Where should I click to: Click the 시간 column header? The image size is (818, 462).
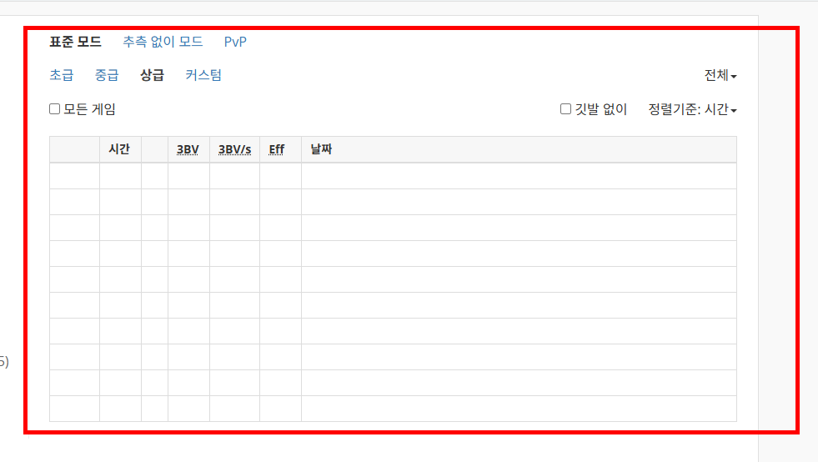pos(119,149)
